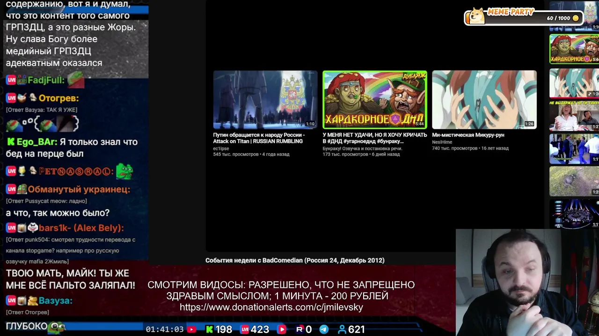
Task: Click the 1:10 duration badge on Putin video
Action: click(x=310, y=124)
